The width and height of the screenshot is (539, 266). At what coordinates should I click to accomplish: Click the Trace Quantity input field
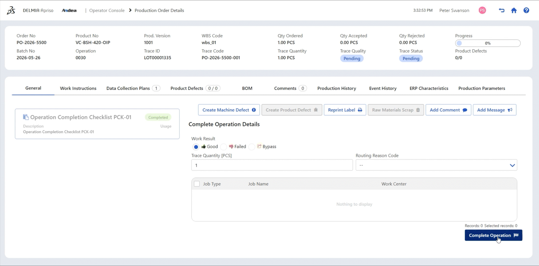(x=272, y=165)
